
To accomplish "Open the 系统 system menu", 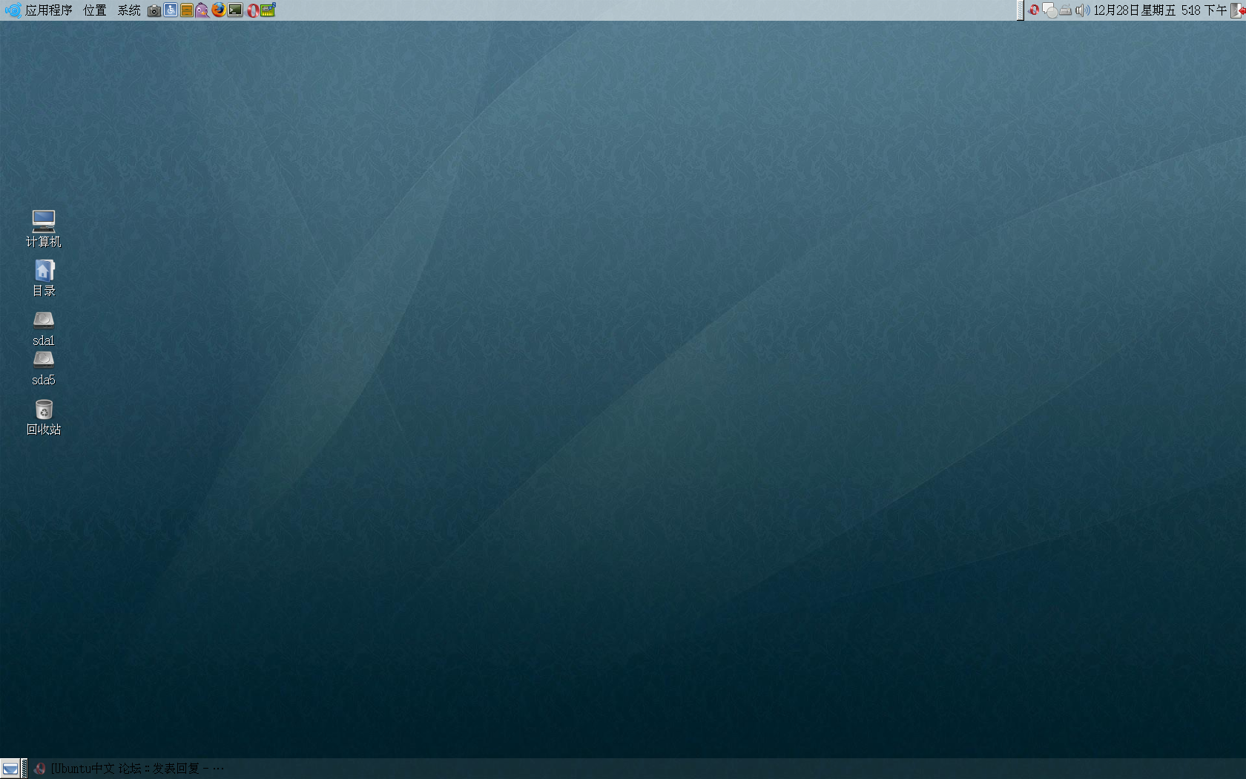I will click(129, 10).
